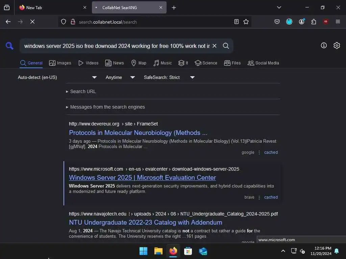Open a new browser tab
346x259 pixels.
[x=174, y=8]
